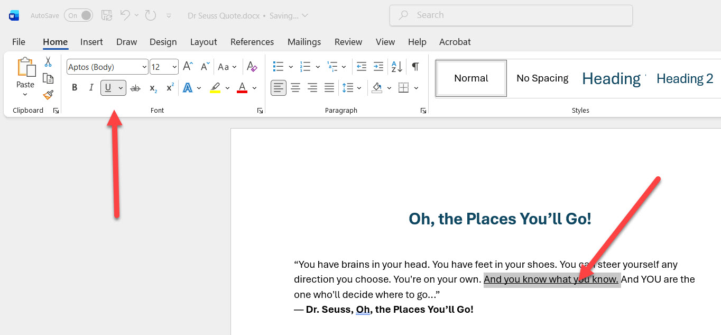Toggle Underline formatting button
This screenshot has width=721, height=335.
tap(108, 88)
